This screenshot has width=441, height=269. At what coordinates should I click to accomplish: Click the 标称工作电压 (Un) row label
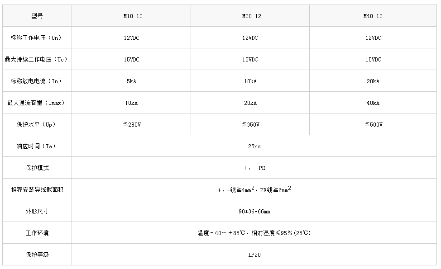36,38
